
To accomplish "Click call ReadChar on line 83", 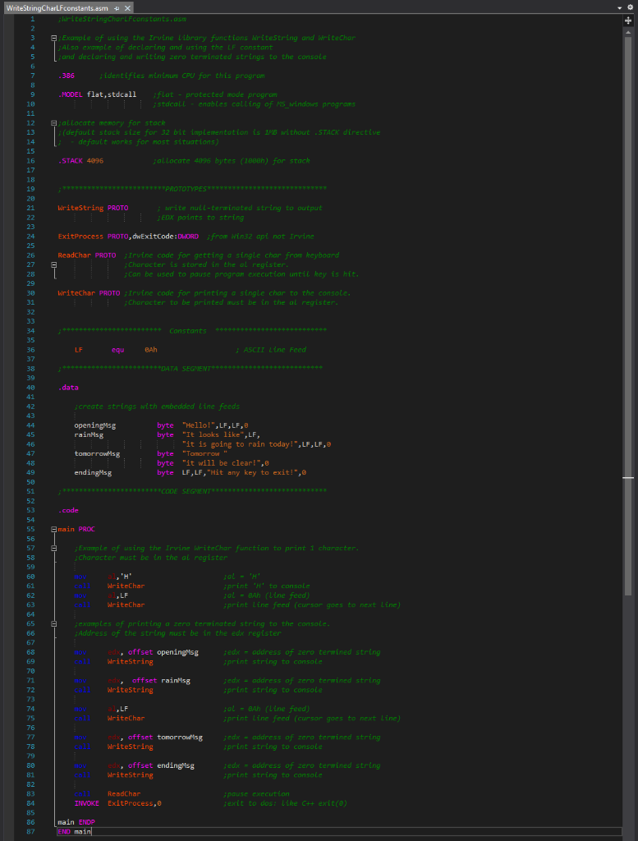I will [x=108, y=794].
